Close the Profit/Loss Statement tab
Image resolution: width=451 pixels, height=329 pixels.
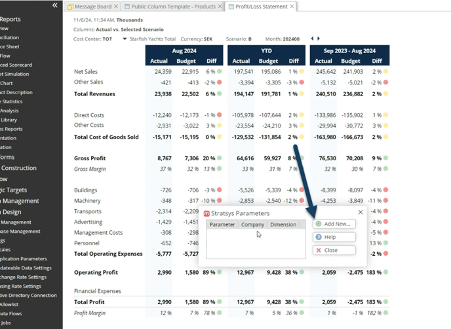[x=292, y=7]
